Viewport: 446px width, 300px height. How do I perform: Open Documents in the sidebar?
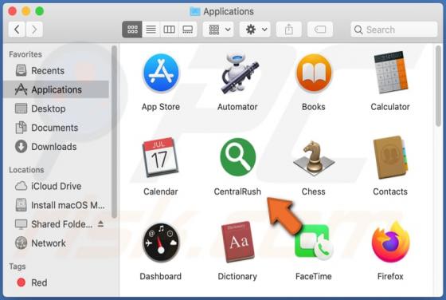coord(57,128)
